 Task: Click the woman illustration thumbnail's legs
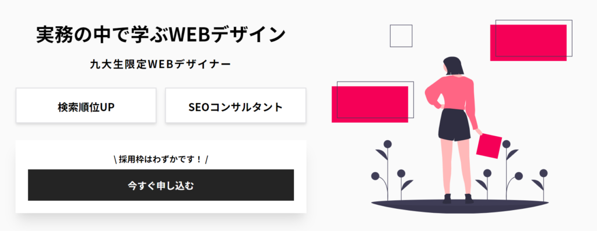tap(455, 167)
